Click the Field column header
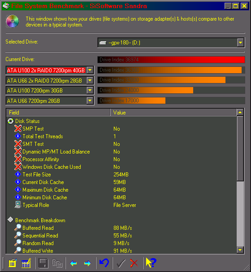The height and width of the screenshot is (272, 251). (58, 112)
